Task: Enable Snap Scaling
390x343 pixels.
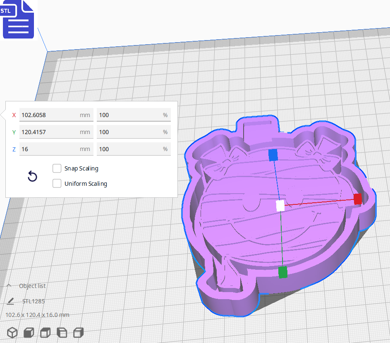Action: (57, 168)
